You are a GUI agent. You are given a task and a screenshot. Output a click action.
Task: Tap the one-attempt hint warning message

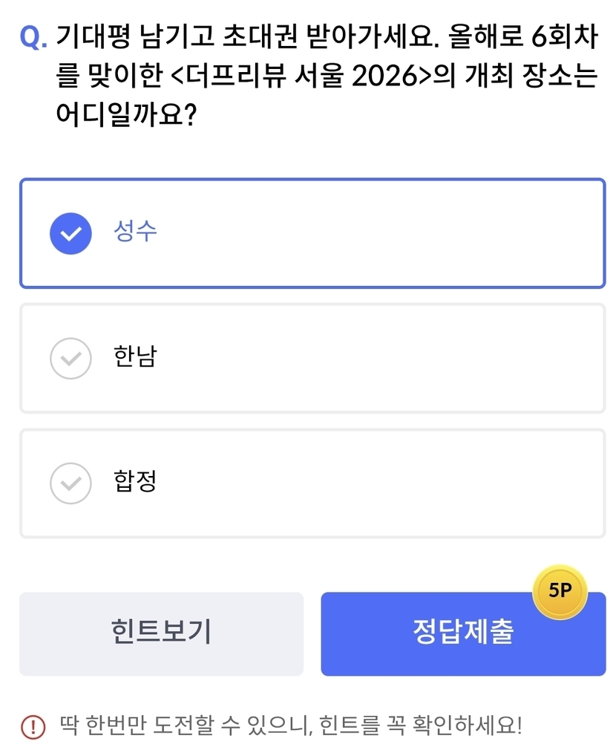[291, 725]
